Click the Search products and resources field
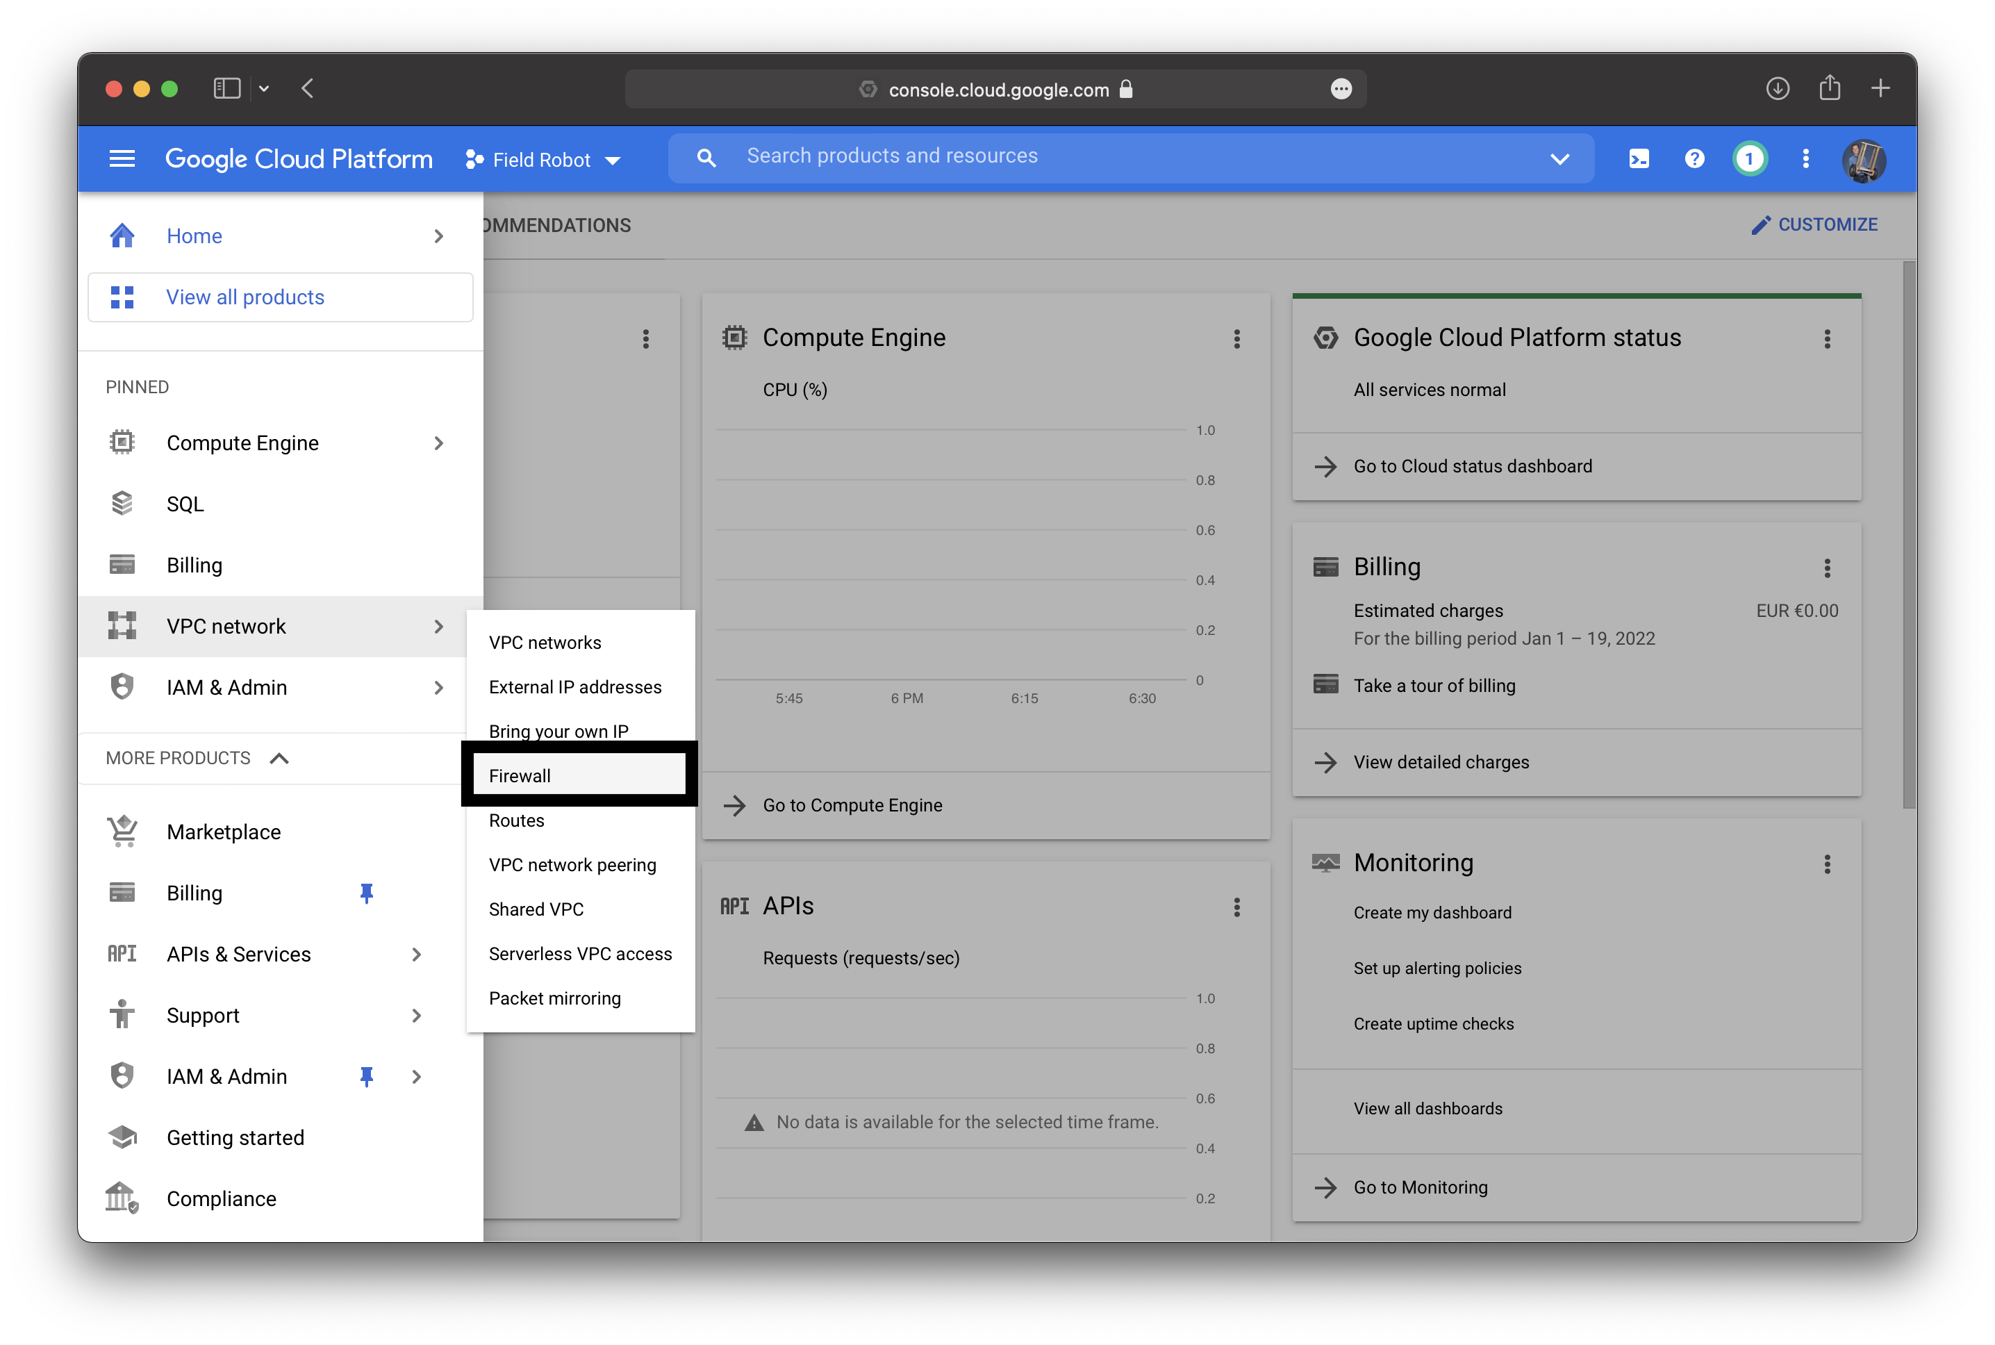The width and height of the screenshot is (1995, 1345). click(1130, 158)
